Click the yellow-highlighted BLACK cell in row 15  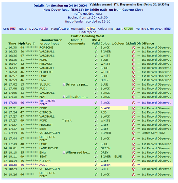tap(114, 108)
